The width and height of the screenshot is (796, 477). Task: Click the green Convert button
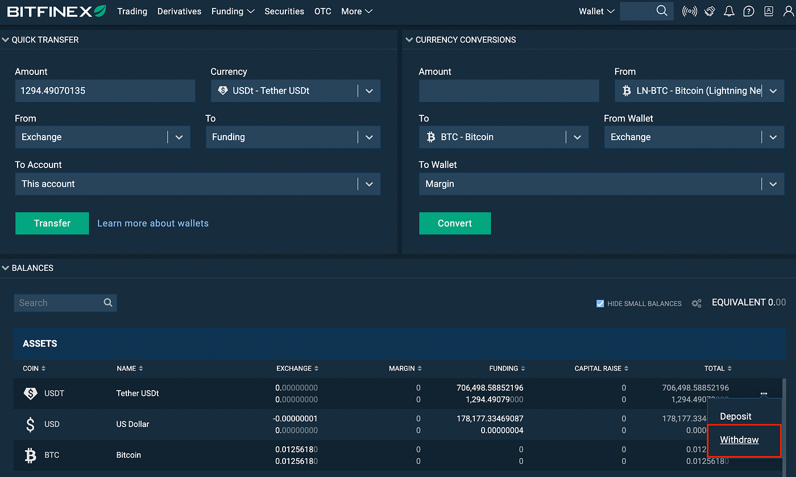click(455, 223)
